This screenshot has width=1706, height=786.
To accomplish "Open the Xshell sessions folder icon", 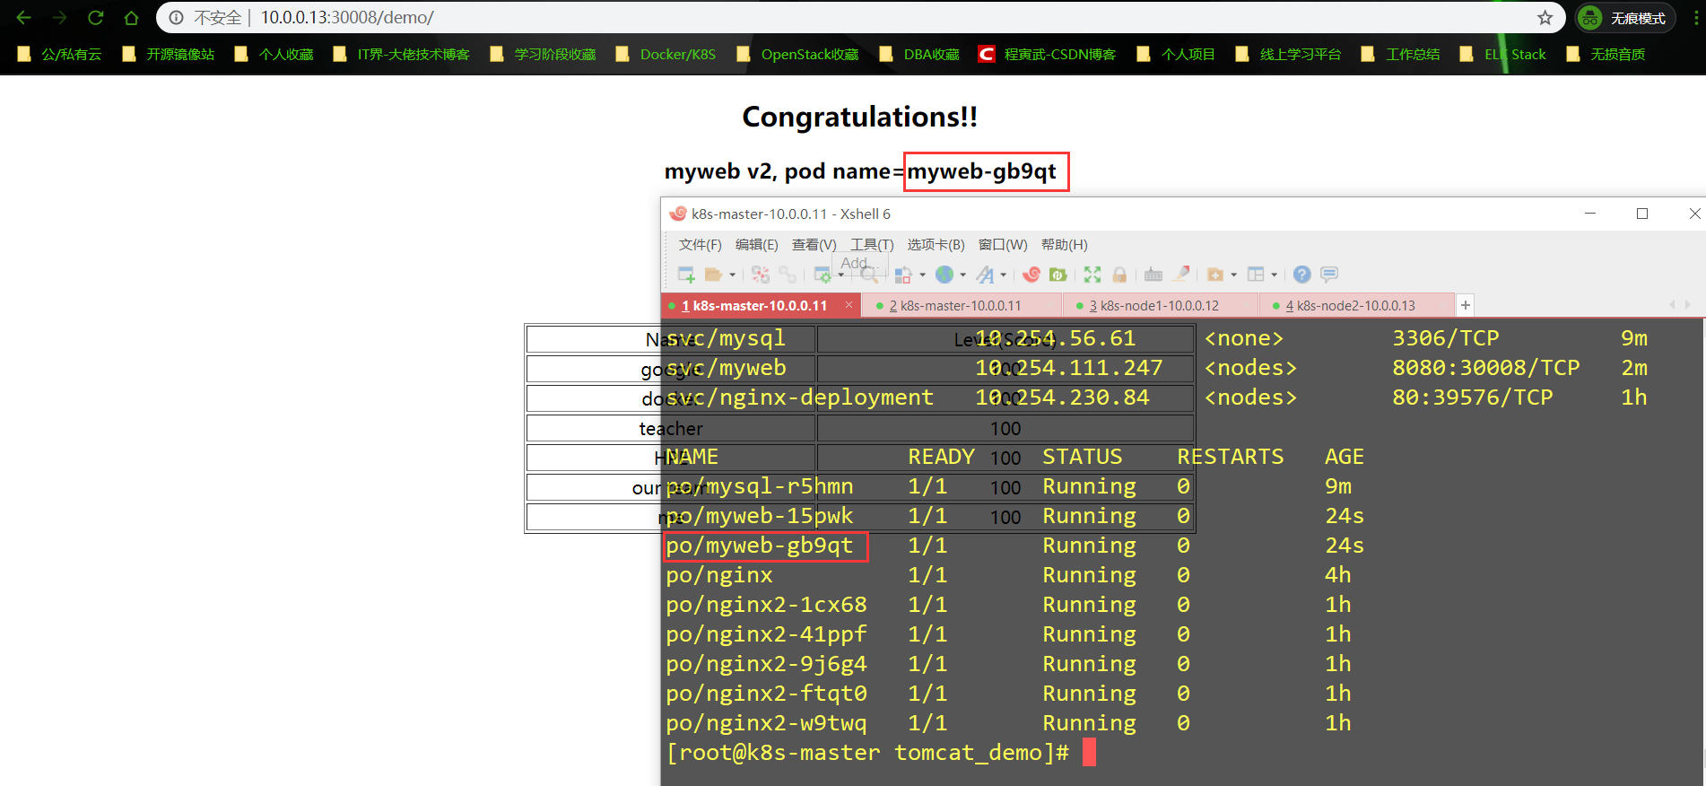I will pos(714,275).
